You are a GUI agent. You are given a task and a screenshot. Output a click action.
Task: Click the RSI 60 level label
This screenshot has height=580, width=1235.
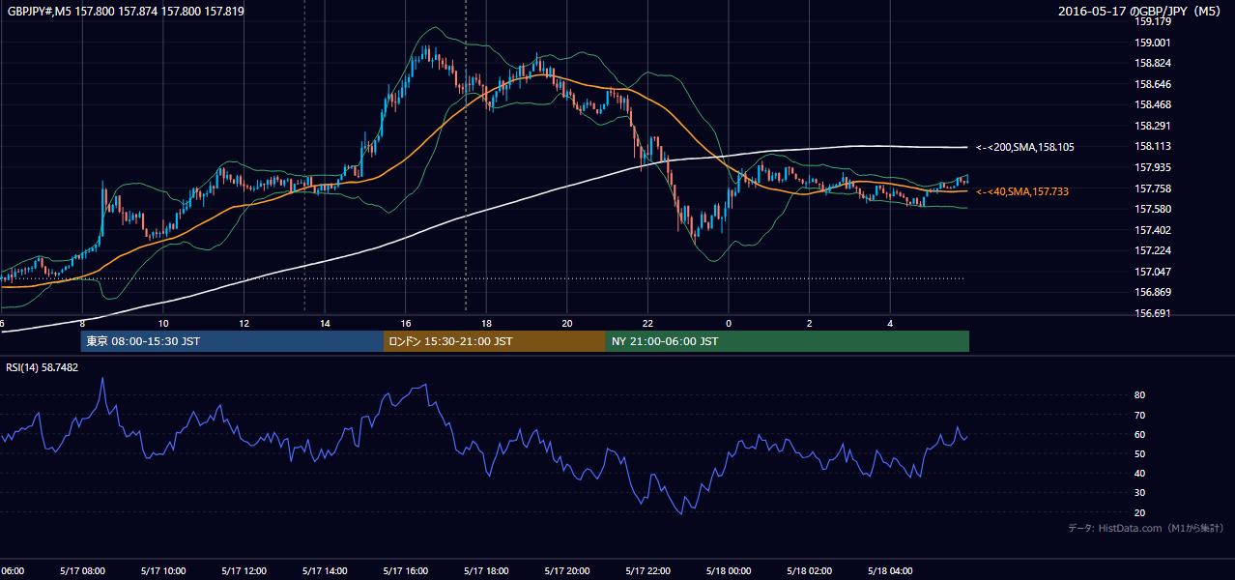[x=1139, y=434]
